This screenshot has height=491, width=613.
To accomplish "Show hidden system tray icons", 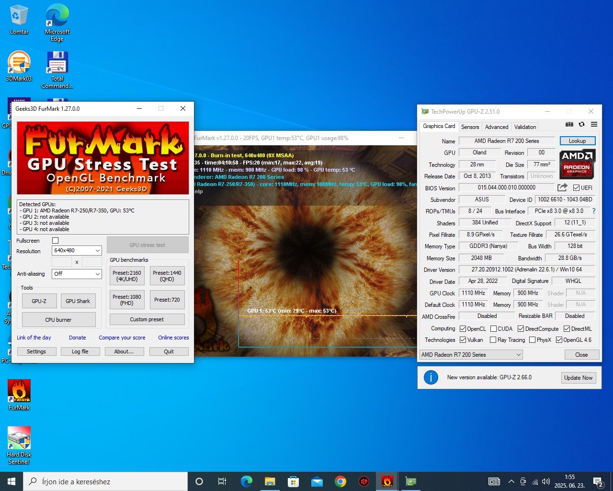I will coord(511,481).
